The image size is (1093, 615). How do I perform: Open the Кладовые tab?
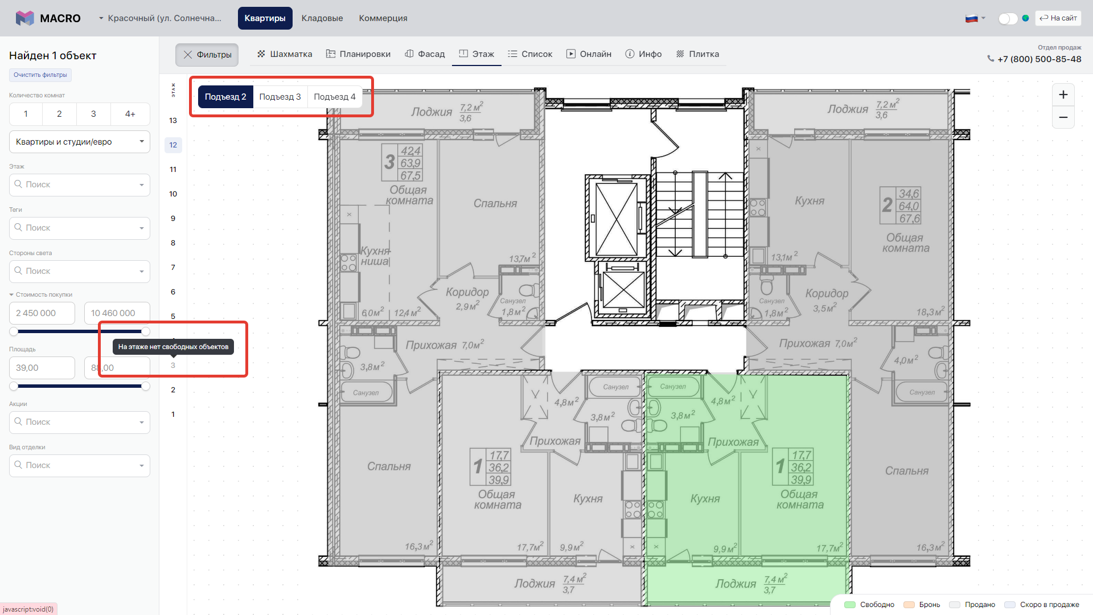tap(322, 18)
